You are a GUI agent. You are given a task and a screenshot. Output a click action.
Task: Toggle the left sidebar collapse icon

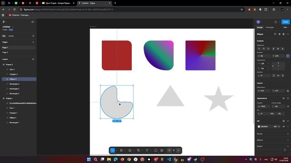click(33, 22)
